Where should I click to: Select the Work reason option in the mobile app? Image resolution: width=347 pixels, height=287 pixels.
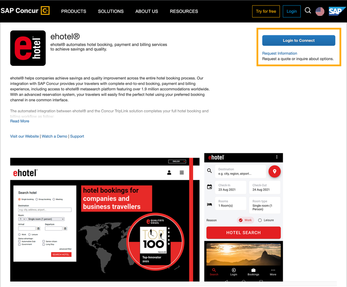(x=246, y=220)
